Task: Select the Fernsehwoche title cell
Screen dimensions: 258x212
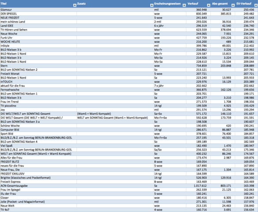Action: (38, 90)
